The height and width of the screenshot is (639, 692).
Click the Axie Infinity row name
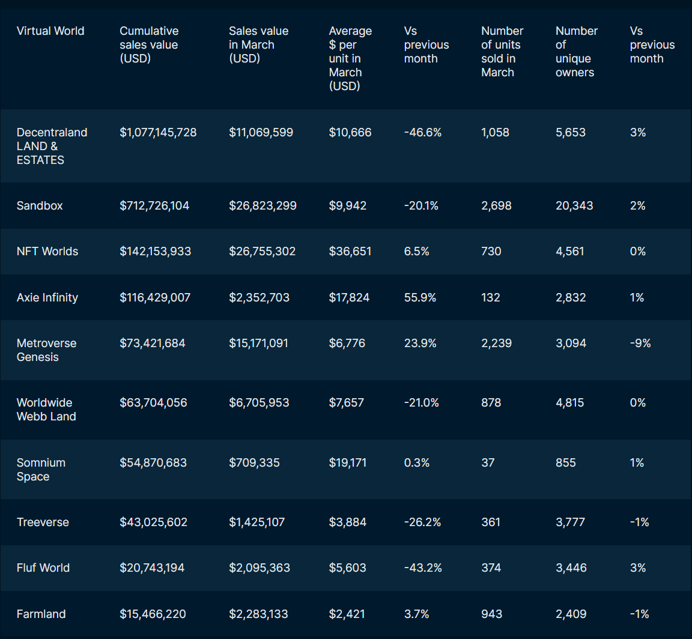point(47,297)
